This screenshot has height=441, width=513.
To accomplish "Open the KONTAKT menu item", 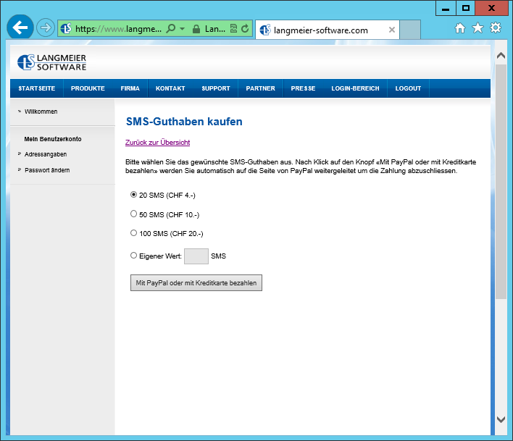I will point(170,88).
